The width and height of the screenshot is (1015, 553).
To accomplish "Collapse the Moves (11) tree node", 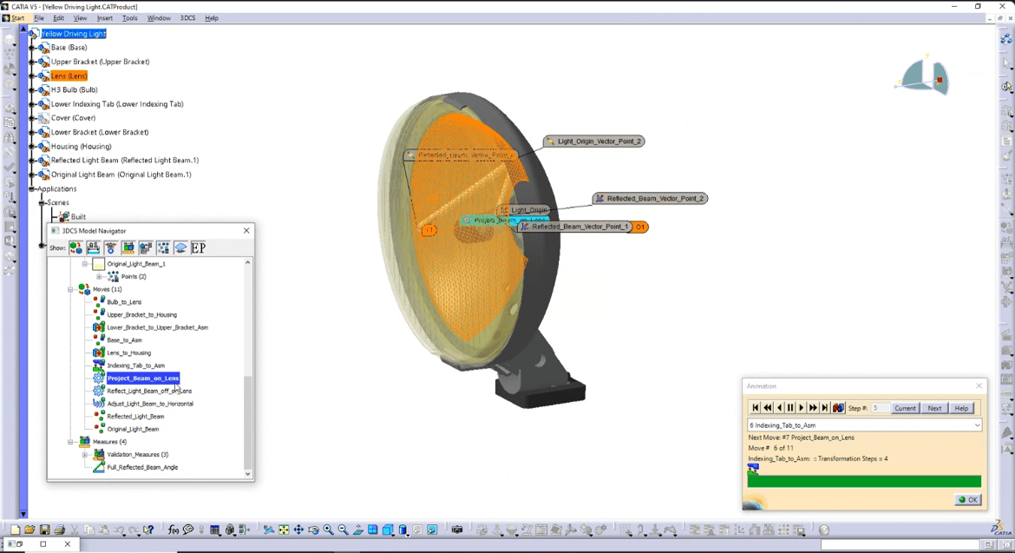I will pos(69,288).
